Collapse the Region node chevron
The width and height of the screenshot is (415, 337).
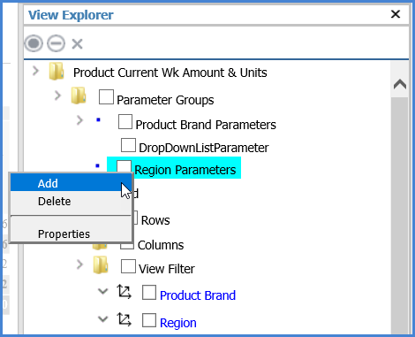point(102,318)
